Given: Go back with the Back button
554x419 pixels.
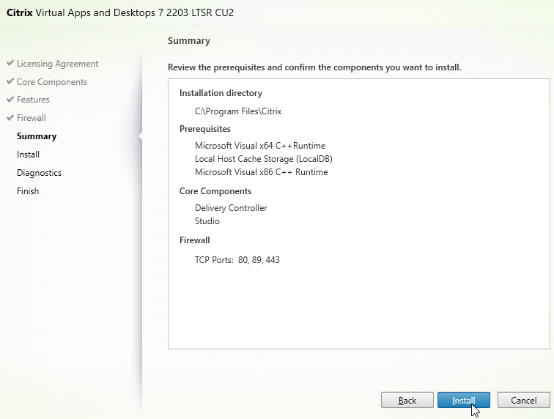Looking at the screenshot, I should 407,400.
